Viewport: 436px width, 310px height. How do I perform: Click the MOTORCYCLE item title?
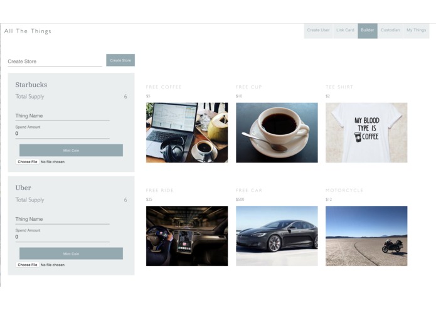coord(344,190)
